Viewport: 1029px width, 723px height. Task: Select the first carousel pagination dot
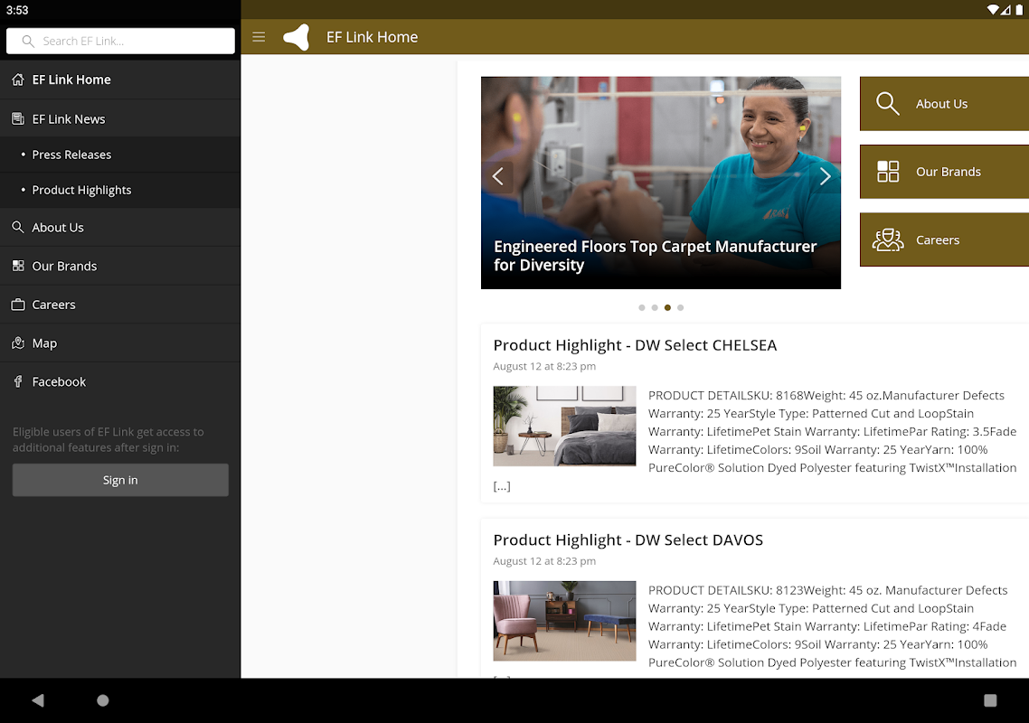pyautogui.click(x=642, y=307)
